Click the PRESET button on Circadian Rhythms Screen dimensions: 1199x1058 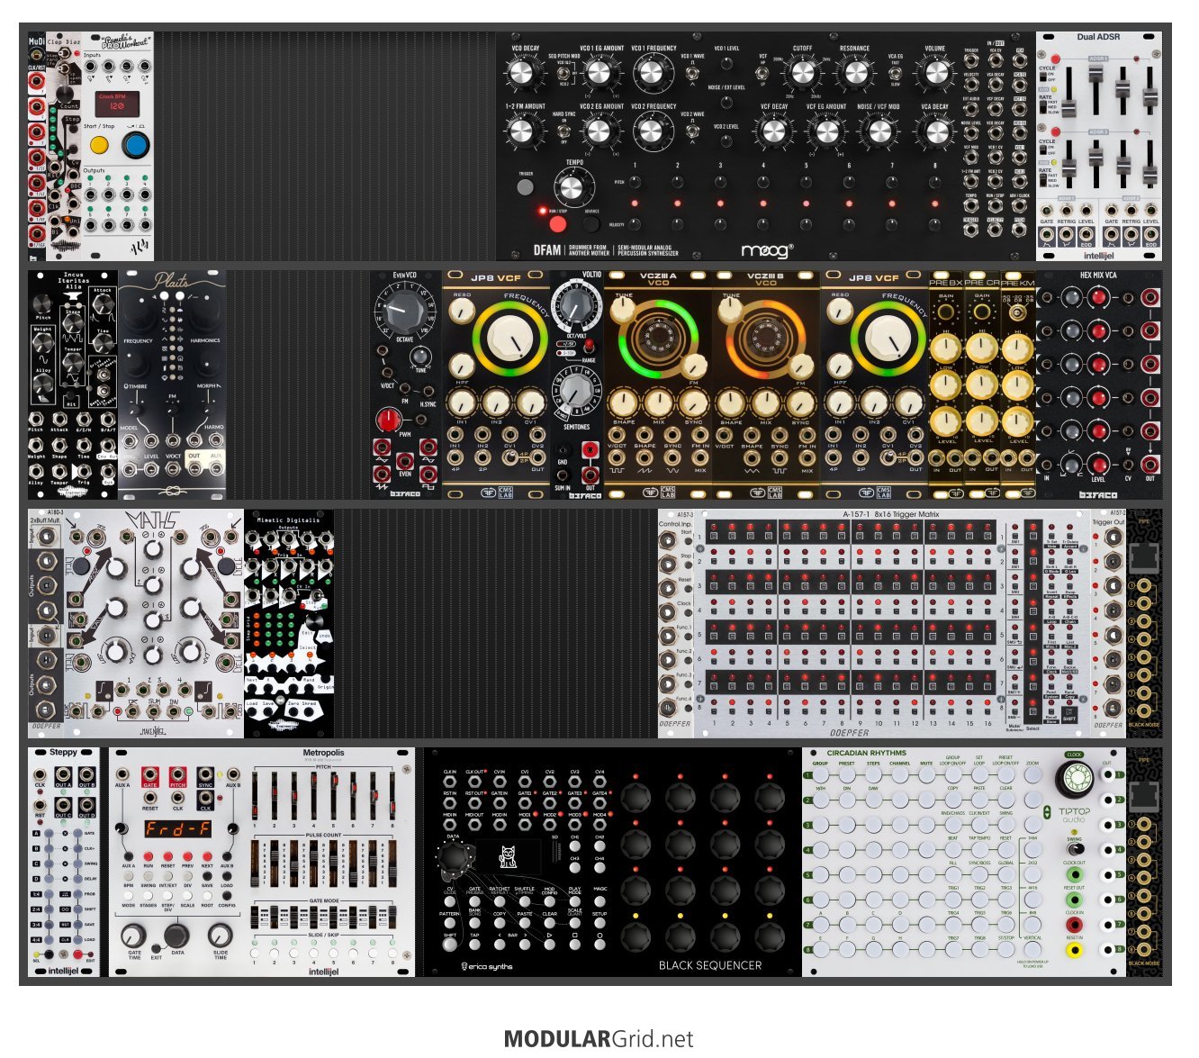click(x=846, y=775)
